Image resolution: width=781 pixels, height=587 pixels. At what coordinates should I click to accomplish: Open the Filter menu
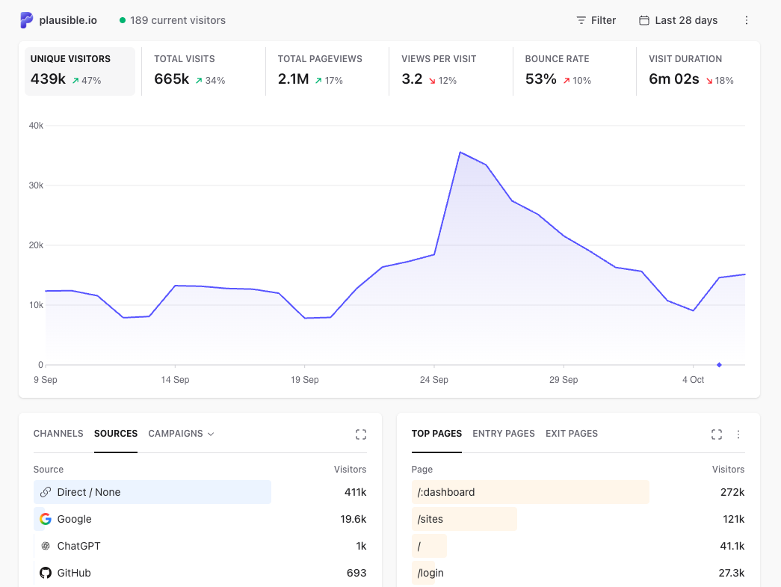[596, 20]
